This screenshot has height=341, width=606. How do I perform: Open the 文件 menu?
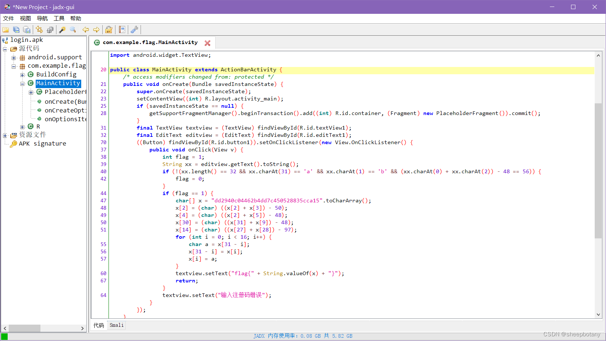[x=8, y=19]
